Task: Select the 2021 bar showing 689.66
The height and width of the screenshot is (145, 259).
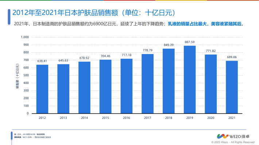Action: pos(232,87)
